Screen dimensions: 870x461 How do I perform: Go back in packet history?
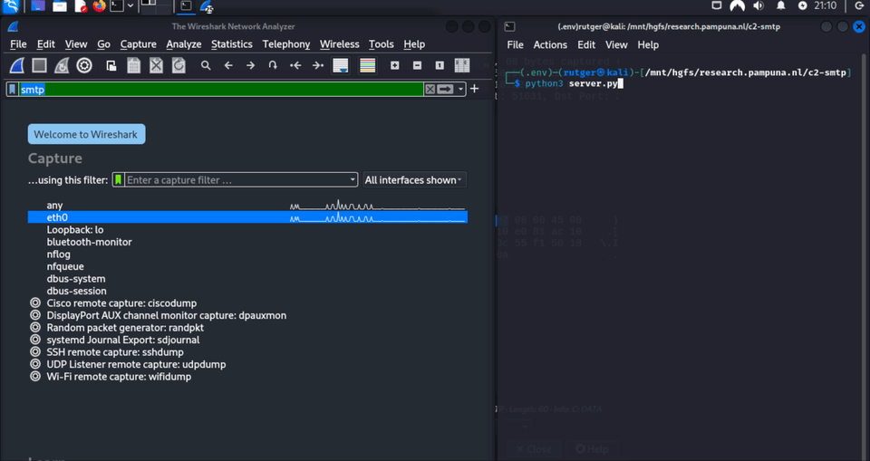pos(228,65)
